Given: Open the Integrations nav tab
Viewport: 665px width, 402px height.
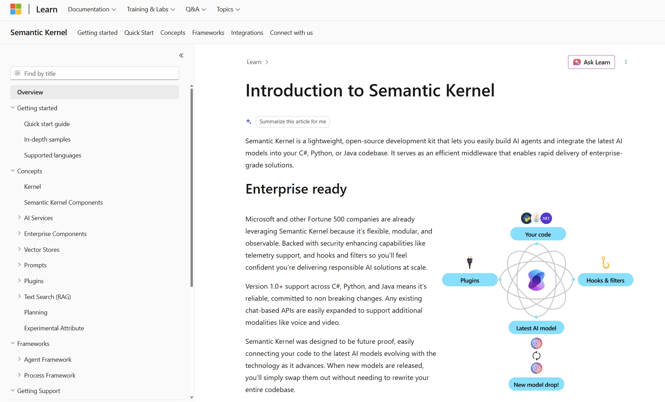Looking at the screenshot, I should coord(247,32).
